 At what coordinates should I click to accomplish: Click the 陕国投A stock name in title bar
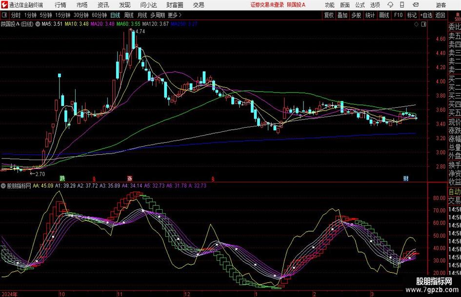(x=296, y=5)
